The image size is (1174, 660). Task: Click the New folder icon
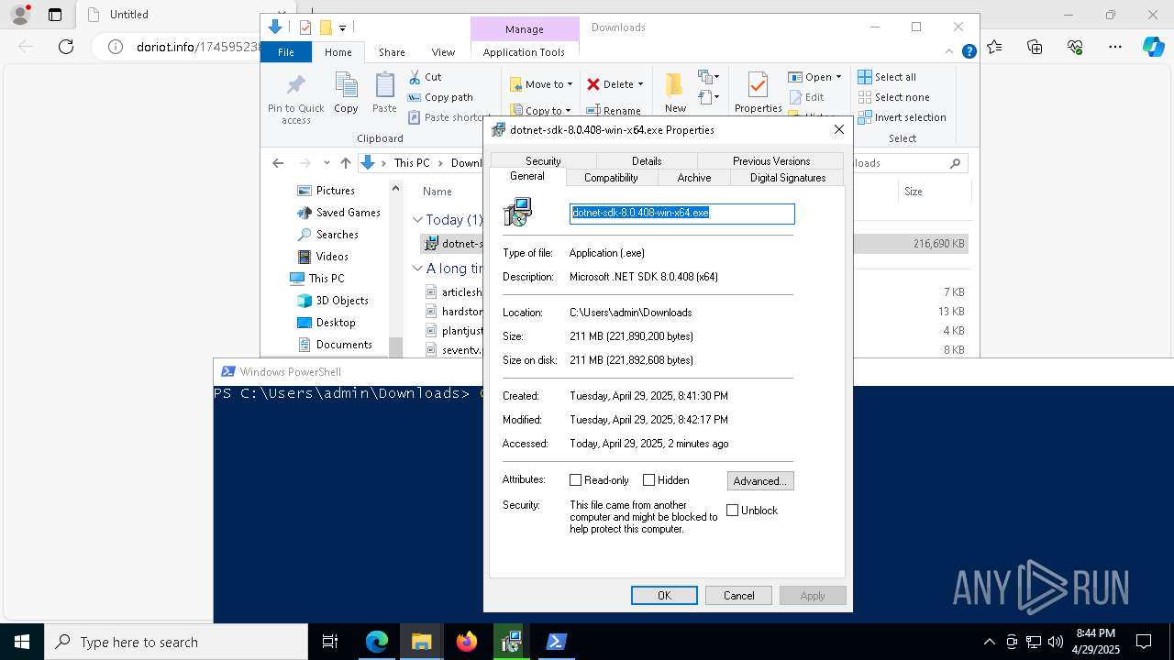coord(674,85)
